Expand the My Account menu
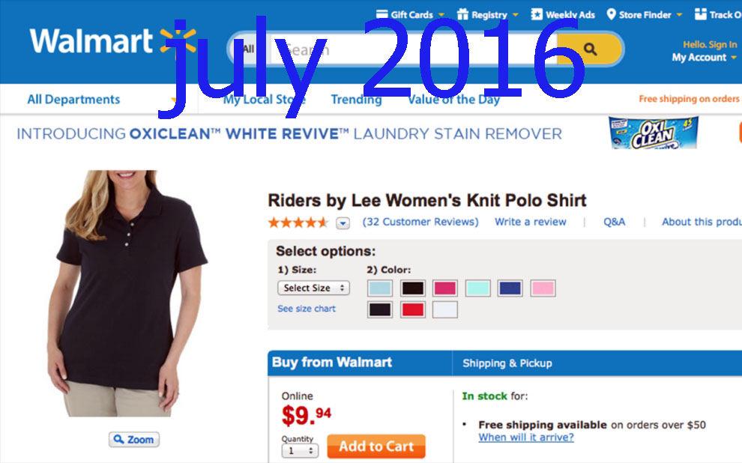This screenshot has width=742, height=463. pyautogui.click(x=704, y=57)
